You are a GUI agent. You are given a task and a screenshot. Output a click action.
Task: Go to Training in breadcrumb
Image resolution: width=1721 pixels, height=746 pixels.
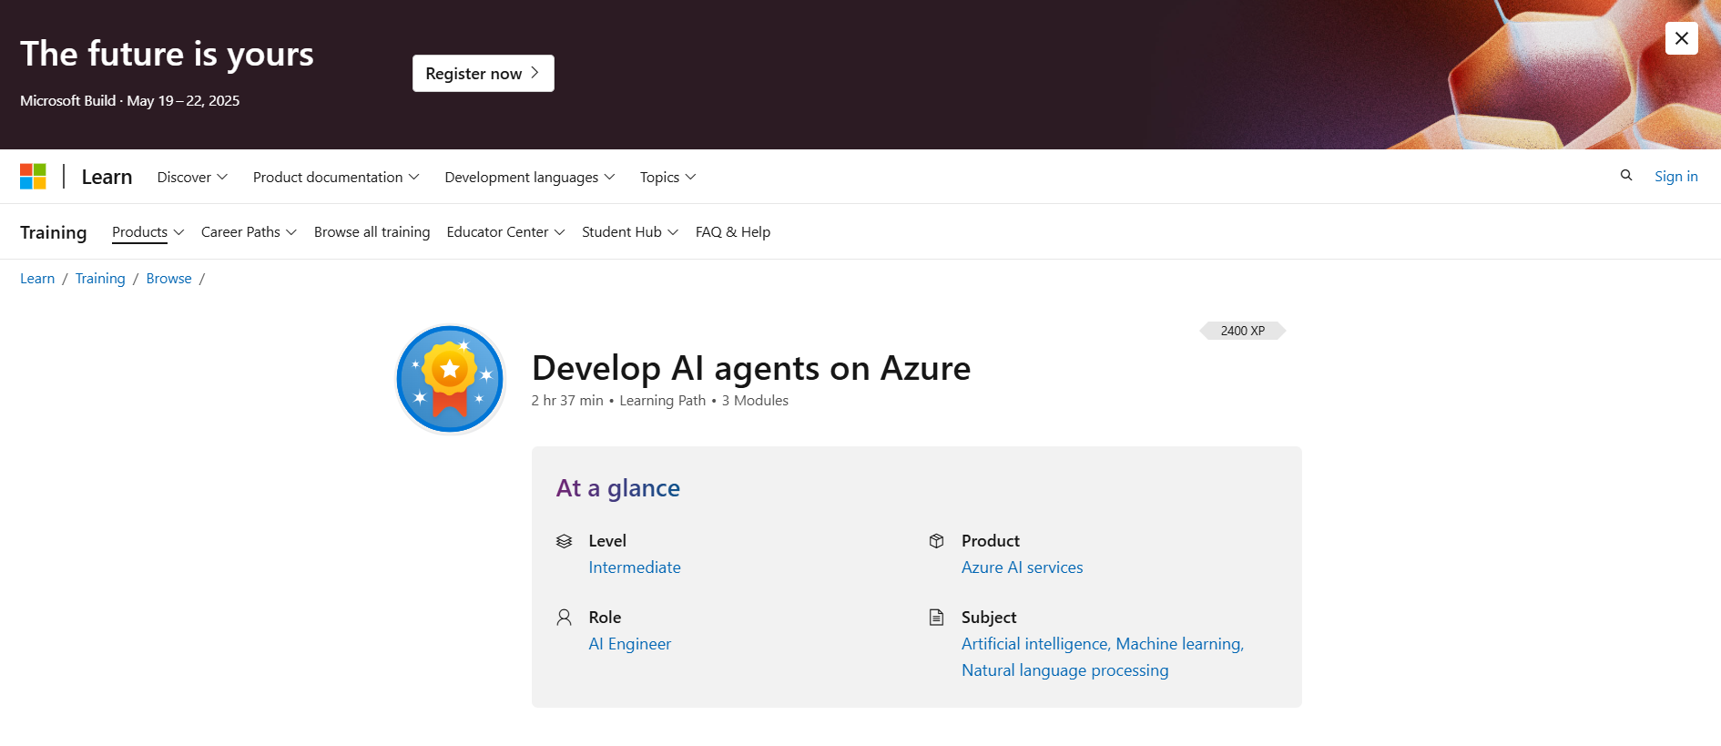tap(100, 279)
